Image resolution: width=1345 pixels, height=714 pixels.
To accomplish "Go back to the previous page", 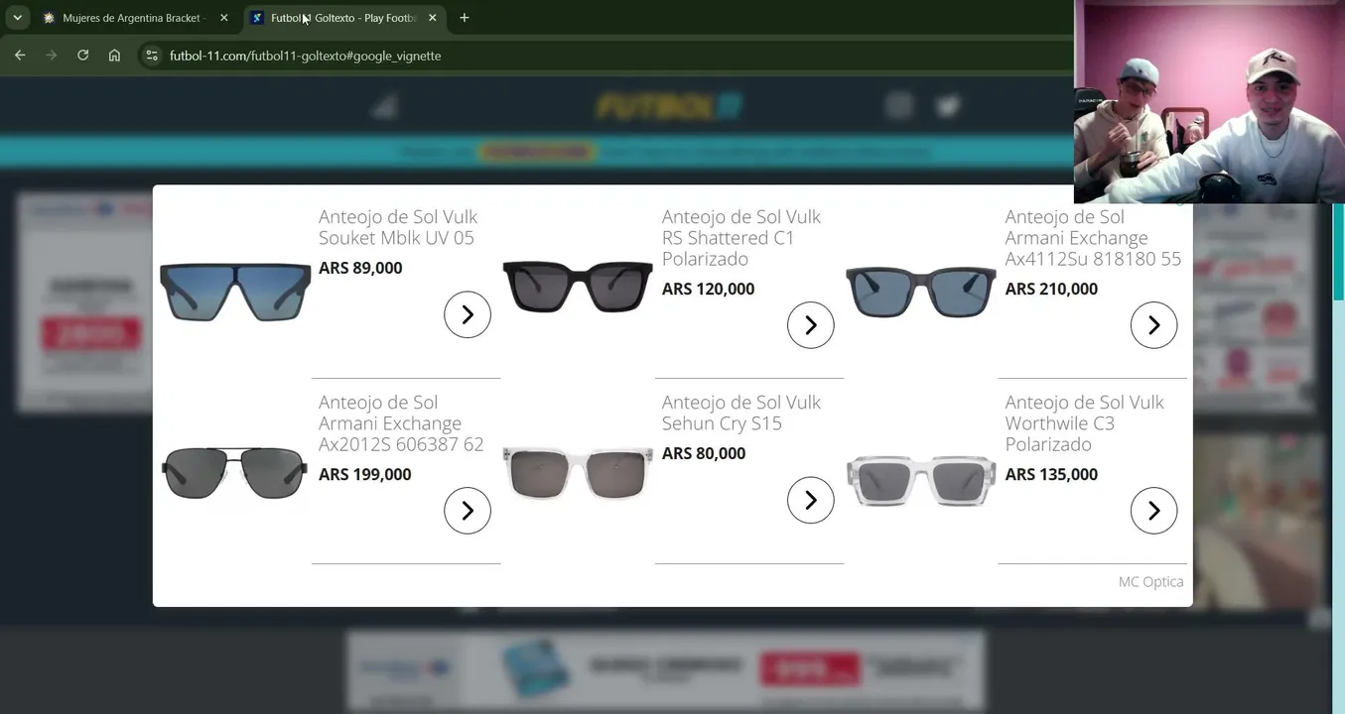I will pyautogui.click(x=20, y=56).
